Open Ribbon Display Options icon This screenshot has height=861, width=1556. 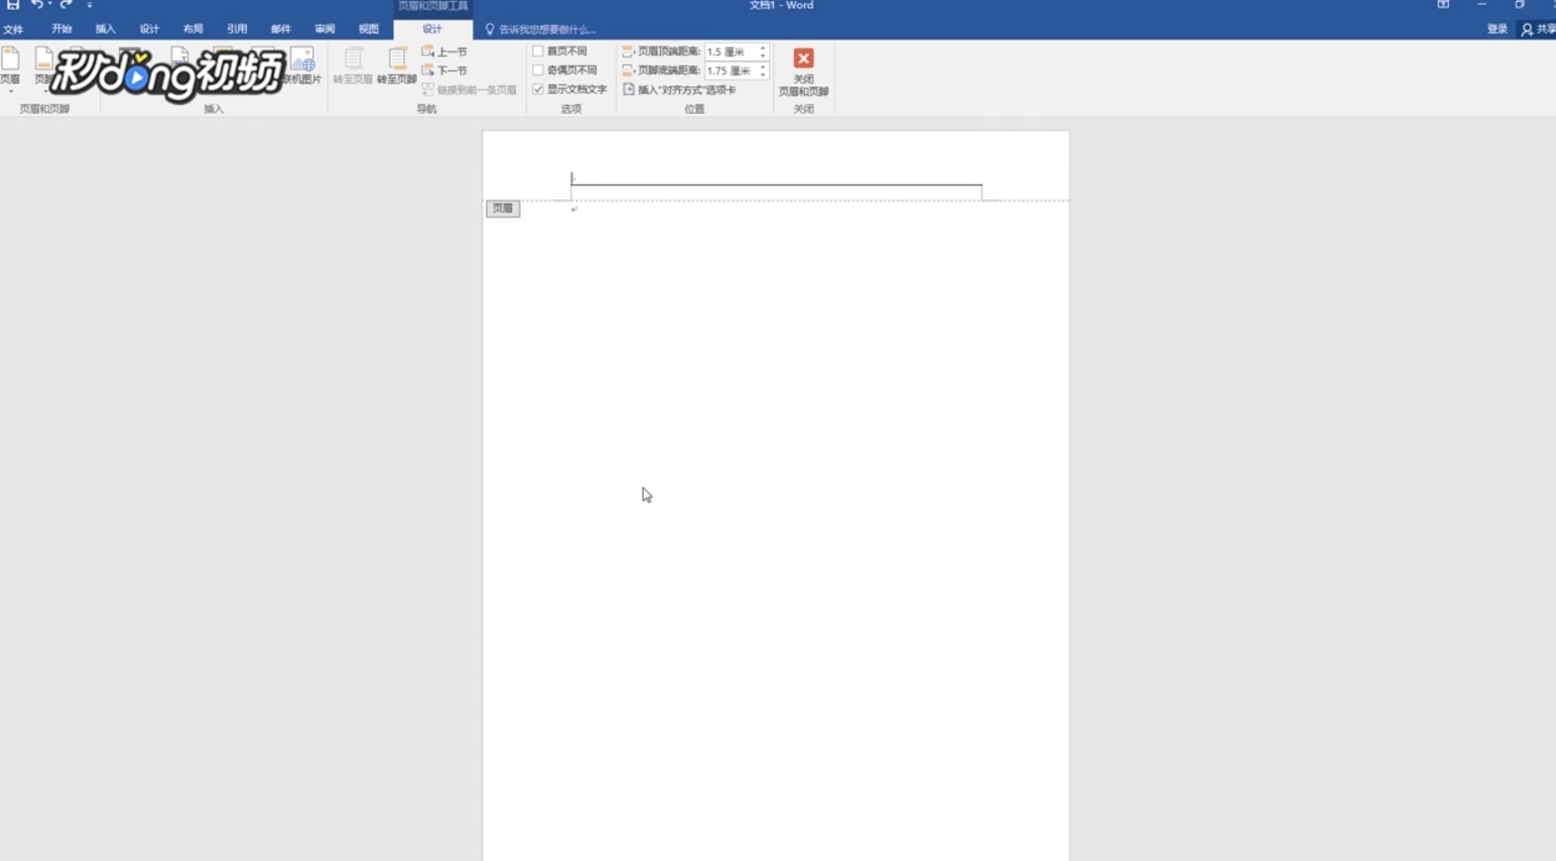pyautogui.click(x=1443, y=5)
